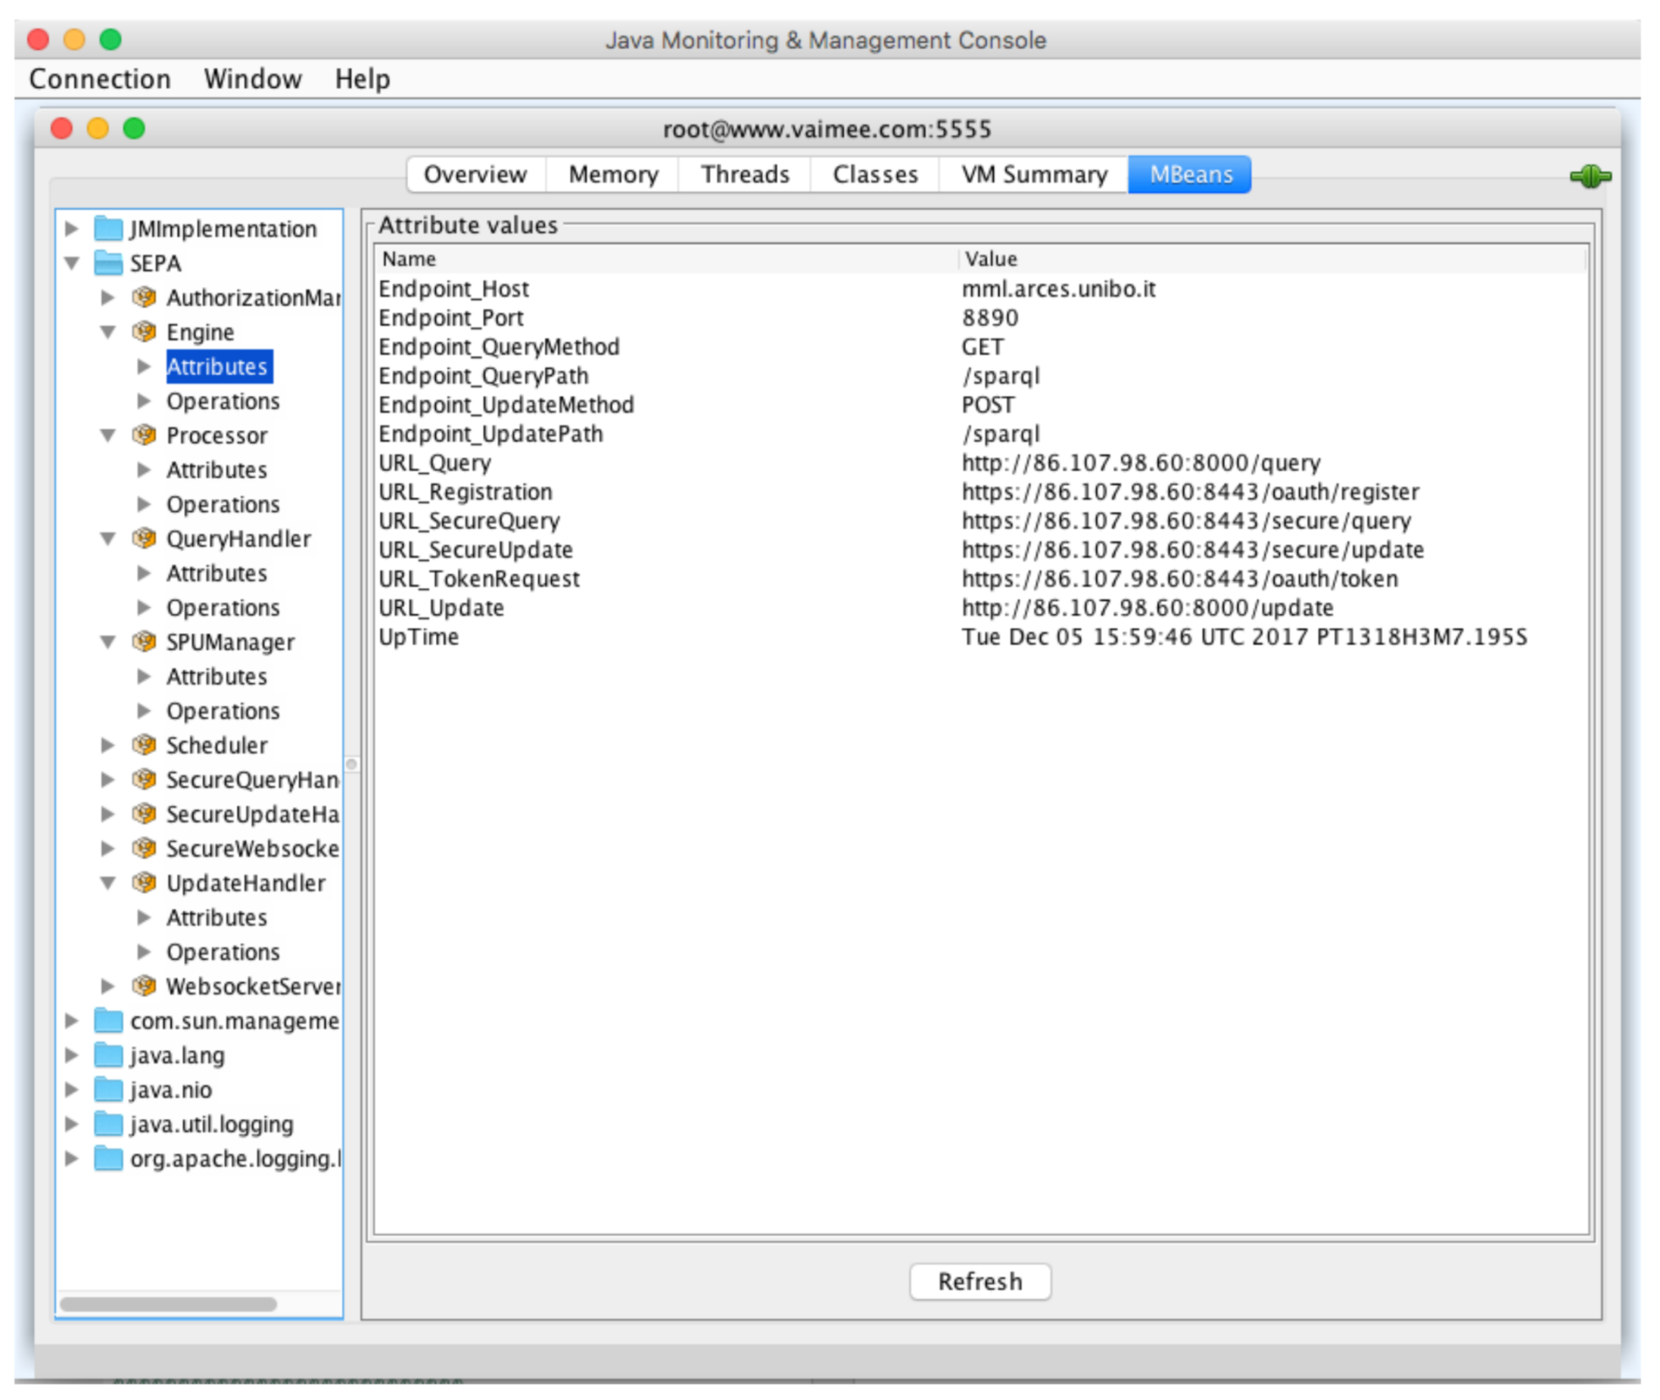
Task: Click the java.nio folder icon
Action: (108, 1090)
